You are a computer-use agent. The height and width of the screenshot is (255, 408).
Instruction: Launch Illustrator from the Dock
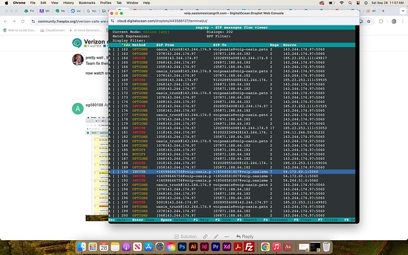click(193, 246)
